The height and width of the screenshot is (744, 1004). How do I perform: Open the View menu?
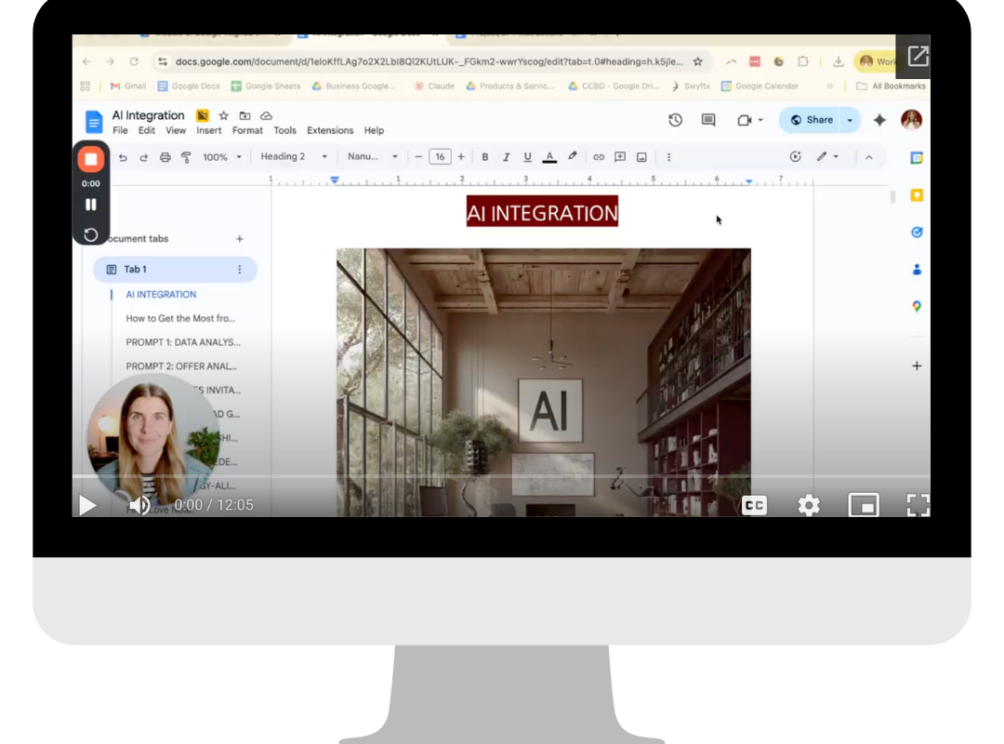pos(176,130)
